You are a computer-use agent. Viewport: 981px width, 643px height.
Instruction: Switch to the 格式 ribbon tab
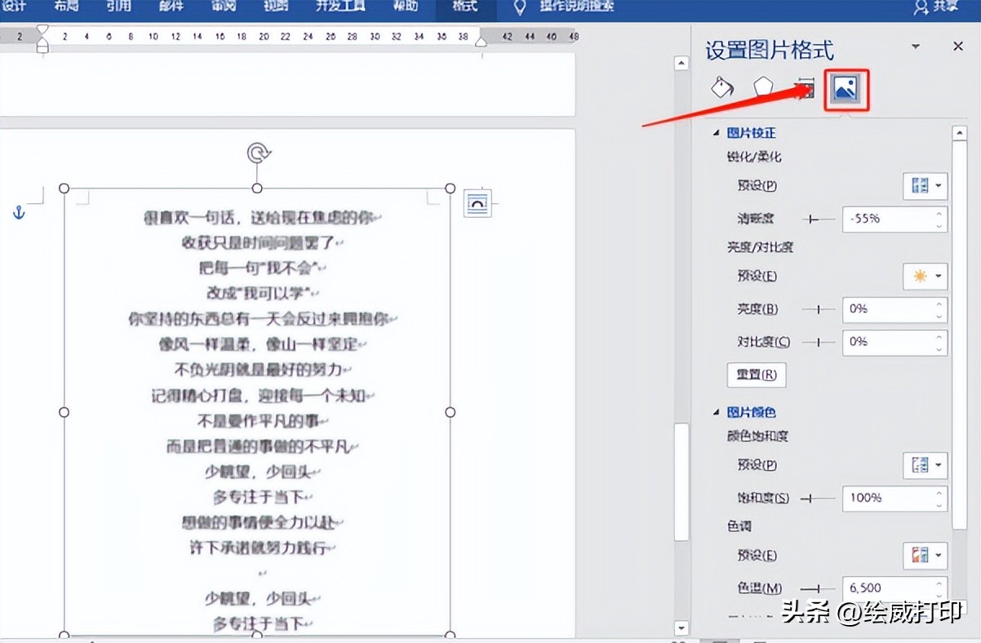[464, 7]
